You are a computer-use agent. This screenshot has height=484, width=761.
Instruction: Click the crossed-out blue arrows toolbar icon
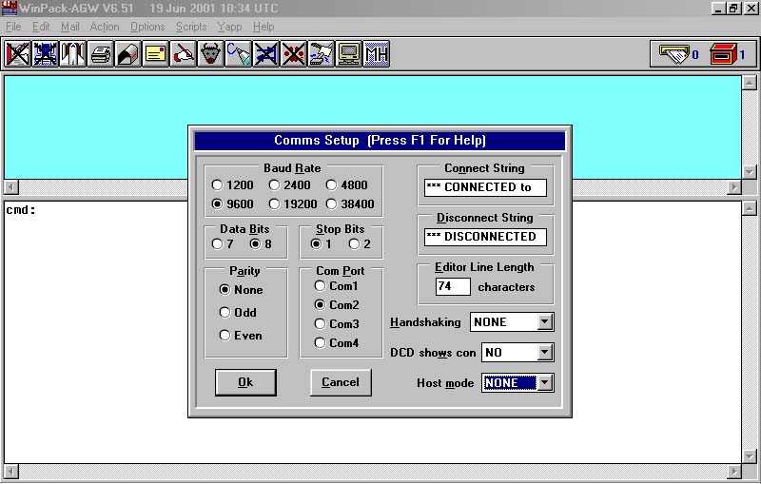[266, 53]
